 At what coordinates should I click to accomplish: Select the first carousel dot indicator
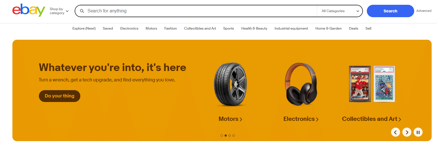click(222, 136)
